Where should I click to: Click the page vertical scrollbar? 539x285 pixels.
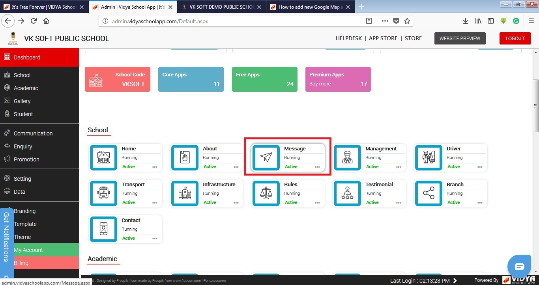pyautogui.click(x=535, y=106)
